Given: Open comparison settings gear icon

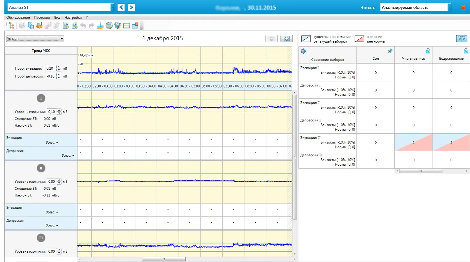Looking at the screenshot, I should click(x=303, y=51).
